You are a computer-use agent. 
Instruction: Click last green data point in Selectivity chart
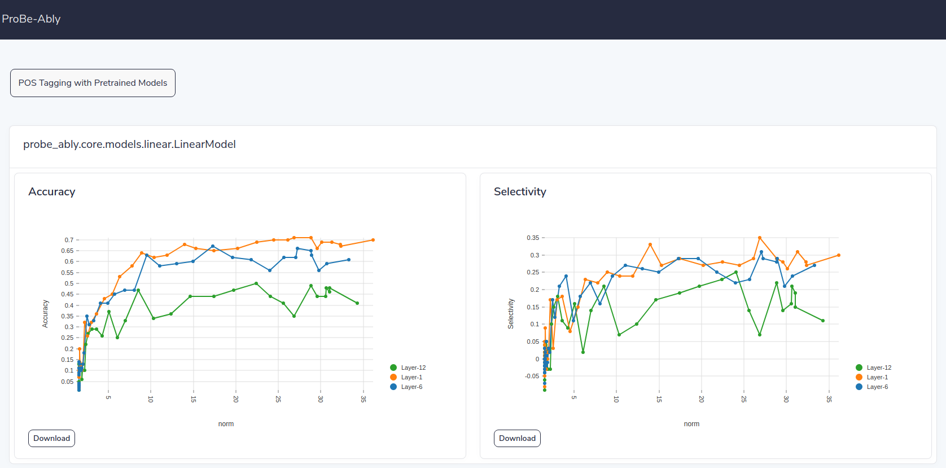pyautogui.click(x=823, y=321)
